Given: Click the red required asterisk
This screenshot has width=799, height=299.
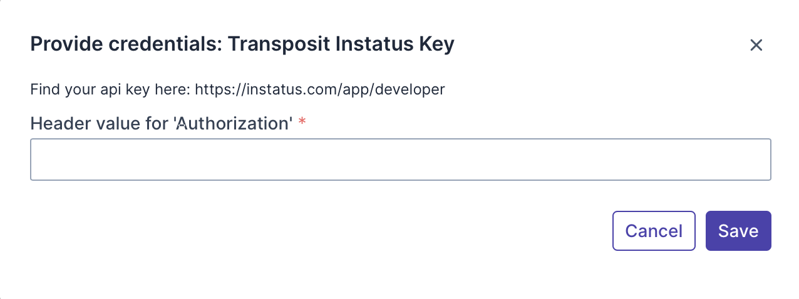Looking at the screenshot, I should pyautogui.click(x=302, y=123).
